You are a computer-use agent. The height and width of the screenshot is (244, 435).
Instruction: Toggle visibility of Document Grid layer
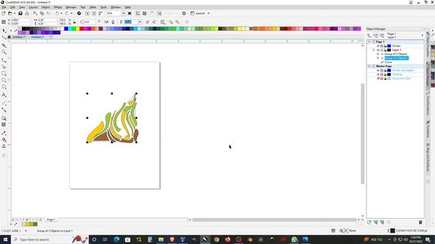[x=378, y=79]
